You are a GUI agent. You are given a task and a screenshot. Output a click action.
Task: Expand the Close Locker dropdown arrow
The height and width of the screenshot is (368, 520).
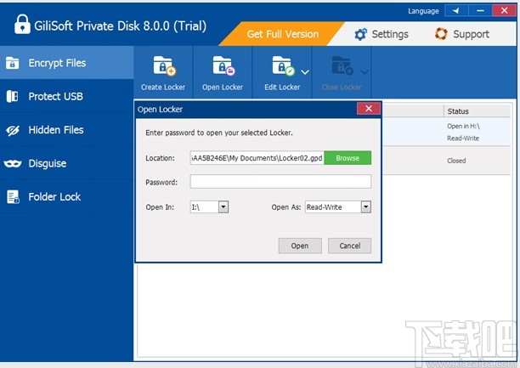click(x=365, y=71)
